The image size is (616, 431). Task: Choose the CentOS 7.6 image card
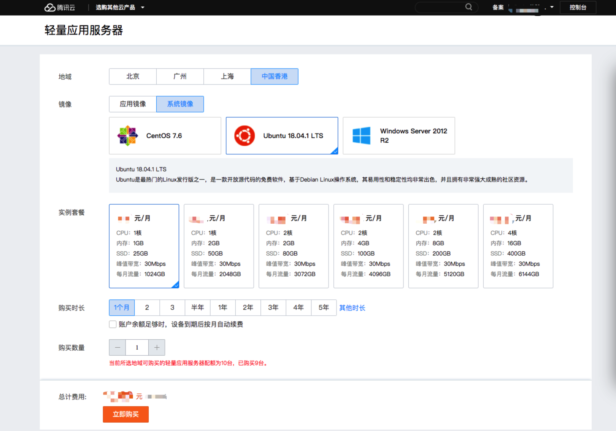(165, 136)
